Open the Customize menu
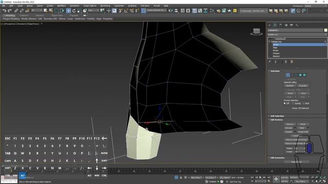This screenshot has height=184, width=328. [x=119, y=6]
